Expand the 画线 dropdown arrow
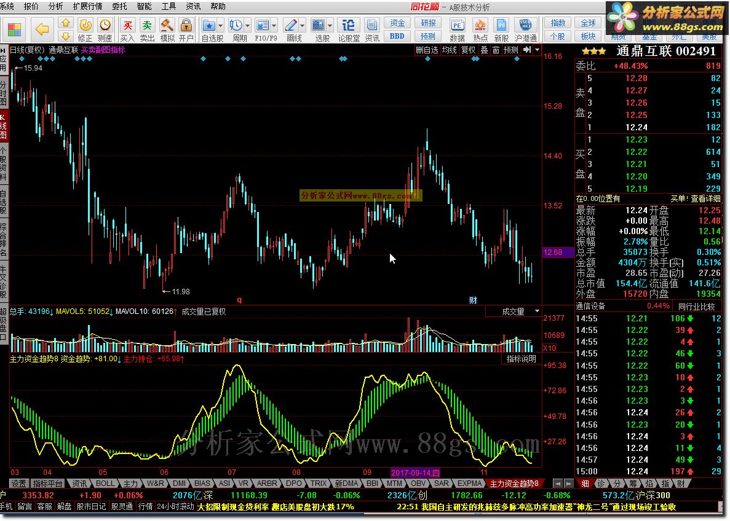This screenshot has height=521, width=730. [x=303, y=26]
